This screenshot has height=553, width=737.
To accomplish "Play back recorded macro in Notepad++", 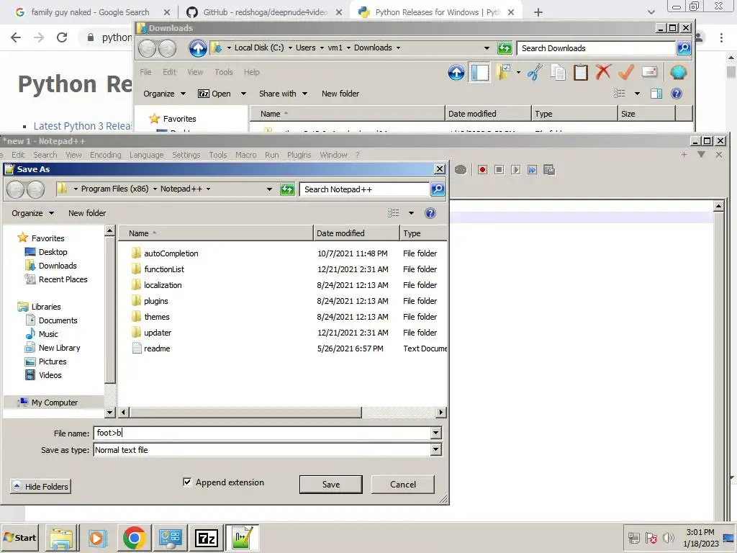I will (515, 170).
